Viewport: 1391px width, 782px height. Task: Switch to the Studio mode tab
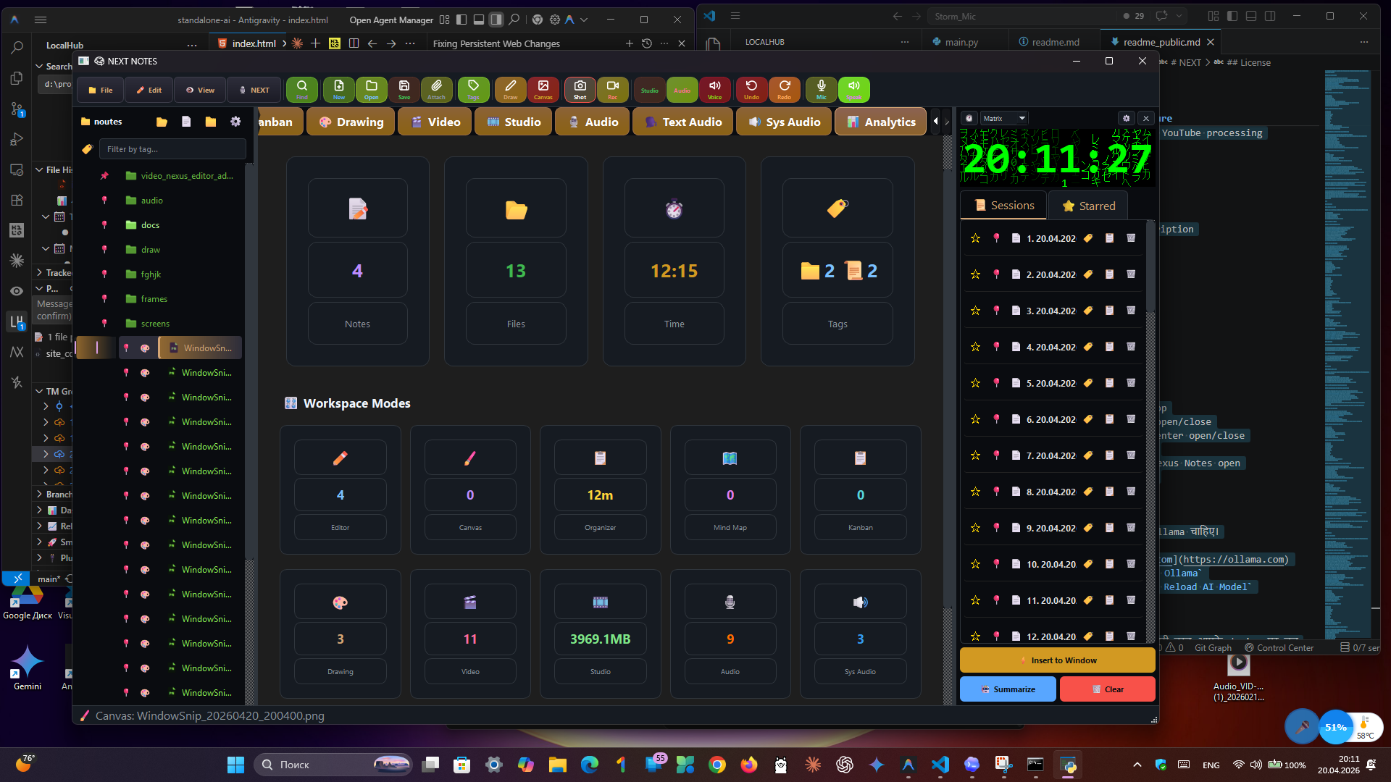click(514, 122)
